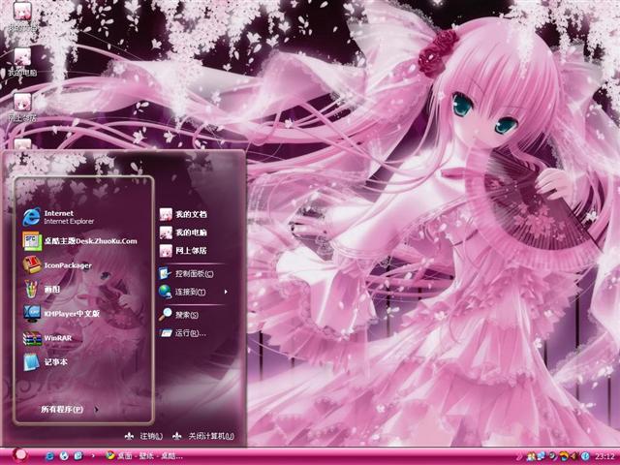The width and height of the screenshot is (620, 465).
Task: Click 搜索(S) search entry
Action: coord(182,315)
